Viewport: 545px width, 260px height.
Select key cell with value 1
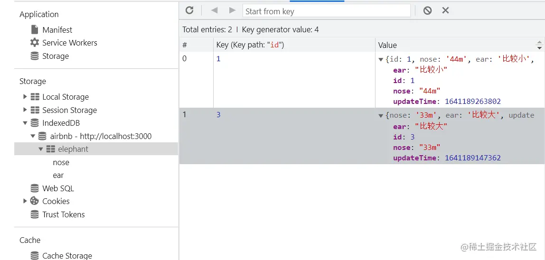pos(294,80)
